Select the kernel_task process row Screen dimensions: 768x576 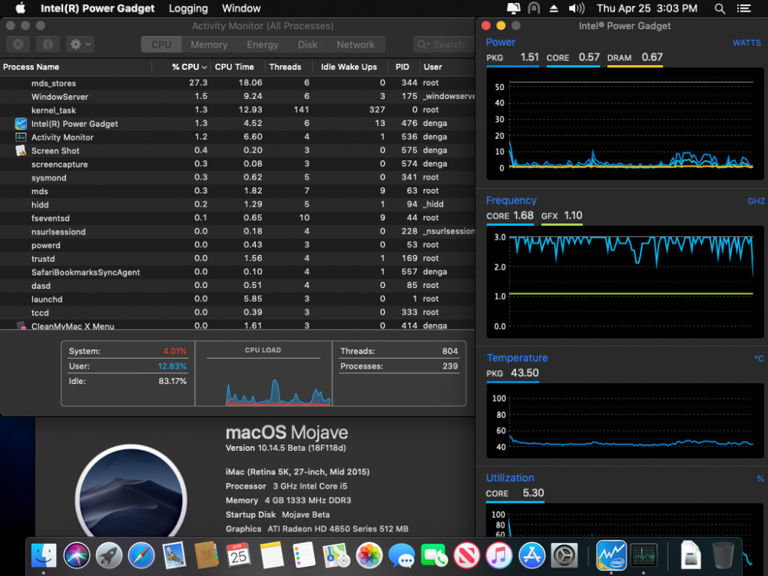coord(237,110)
